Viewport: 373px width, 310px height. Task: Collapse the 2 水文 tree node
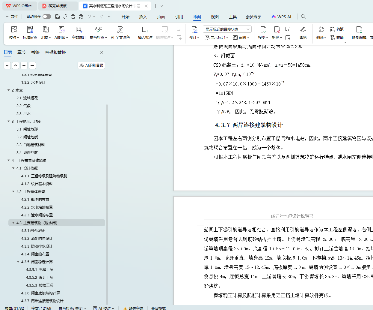pyautogui.click(x=8, y=90)
